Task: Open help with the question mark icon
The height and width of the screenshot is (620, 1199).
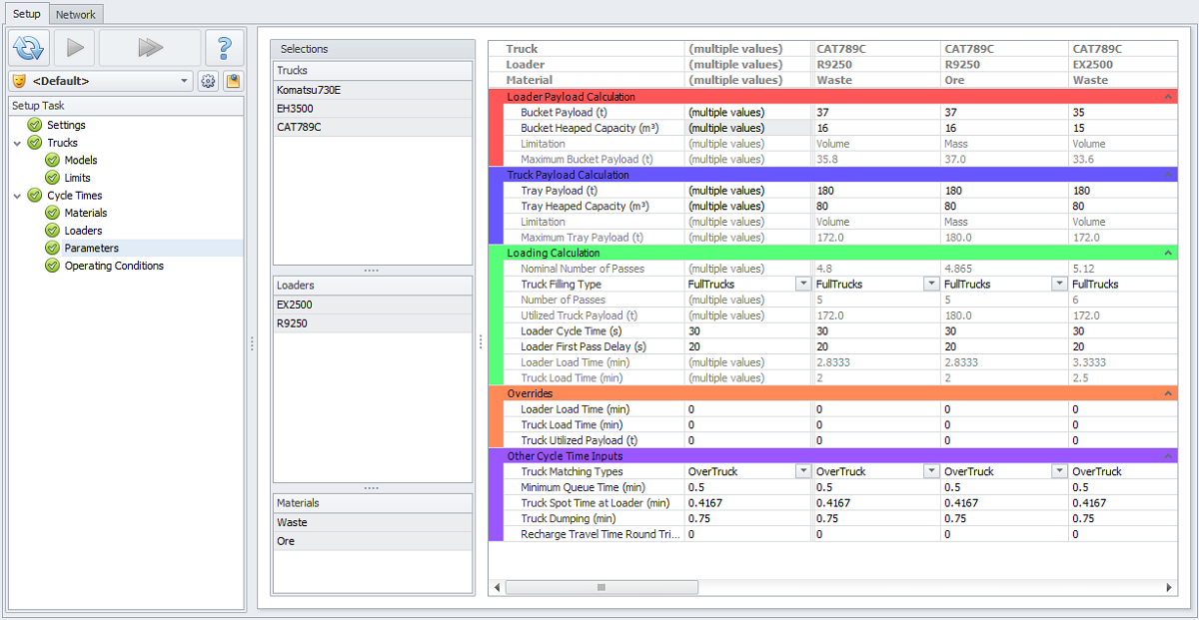Action: point(225,47)
